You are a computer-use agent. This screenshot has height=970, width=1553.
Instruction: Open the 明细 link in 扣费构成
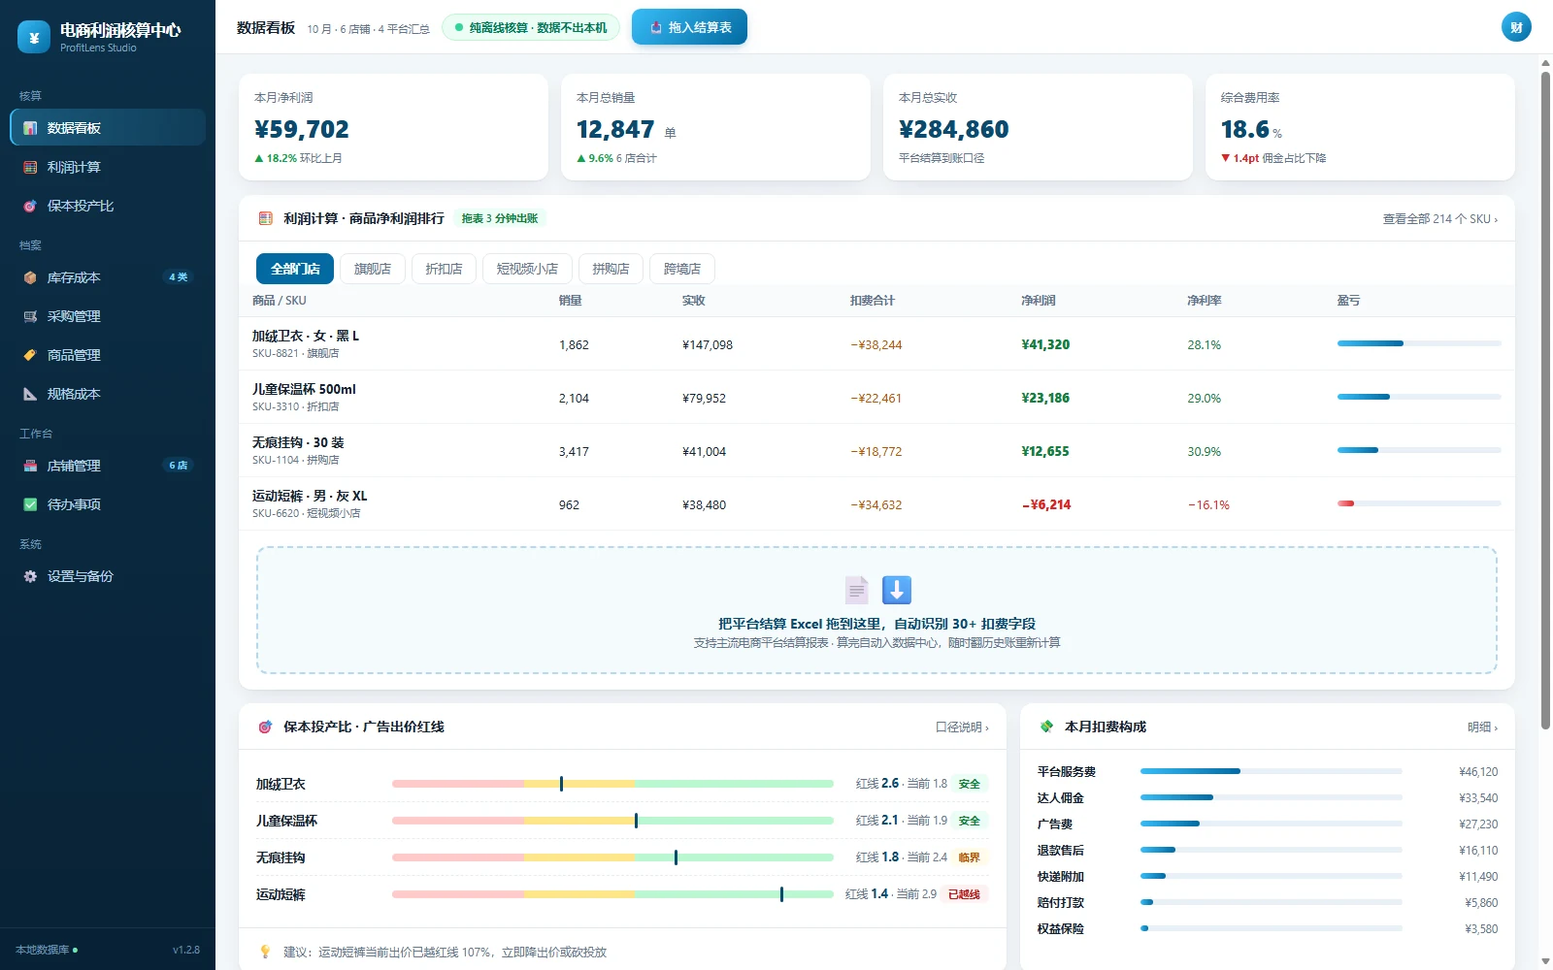[1482, 727]
